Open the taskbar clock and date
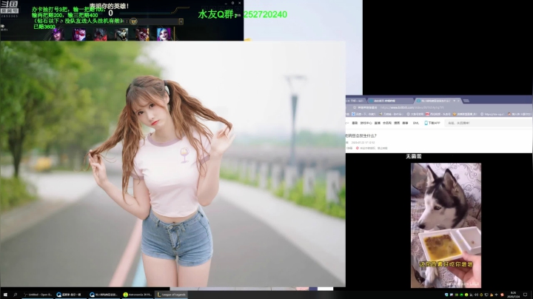This screenshot has width=533, height=299. tap(513, 295)
